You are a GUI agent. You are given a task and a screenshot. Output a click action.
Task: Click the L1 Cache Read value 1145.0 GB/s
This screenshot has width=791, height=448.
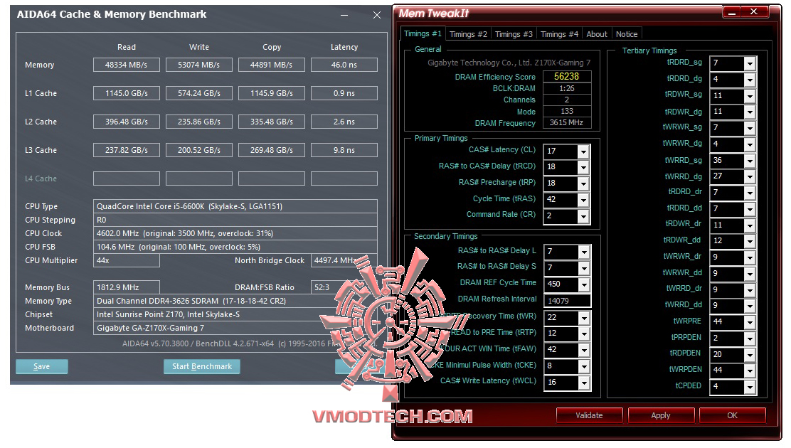pyautogui.click(x=126, y=93)
